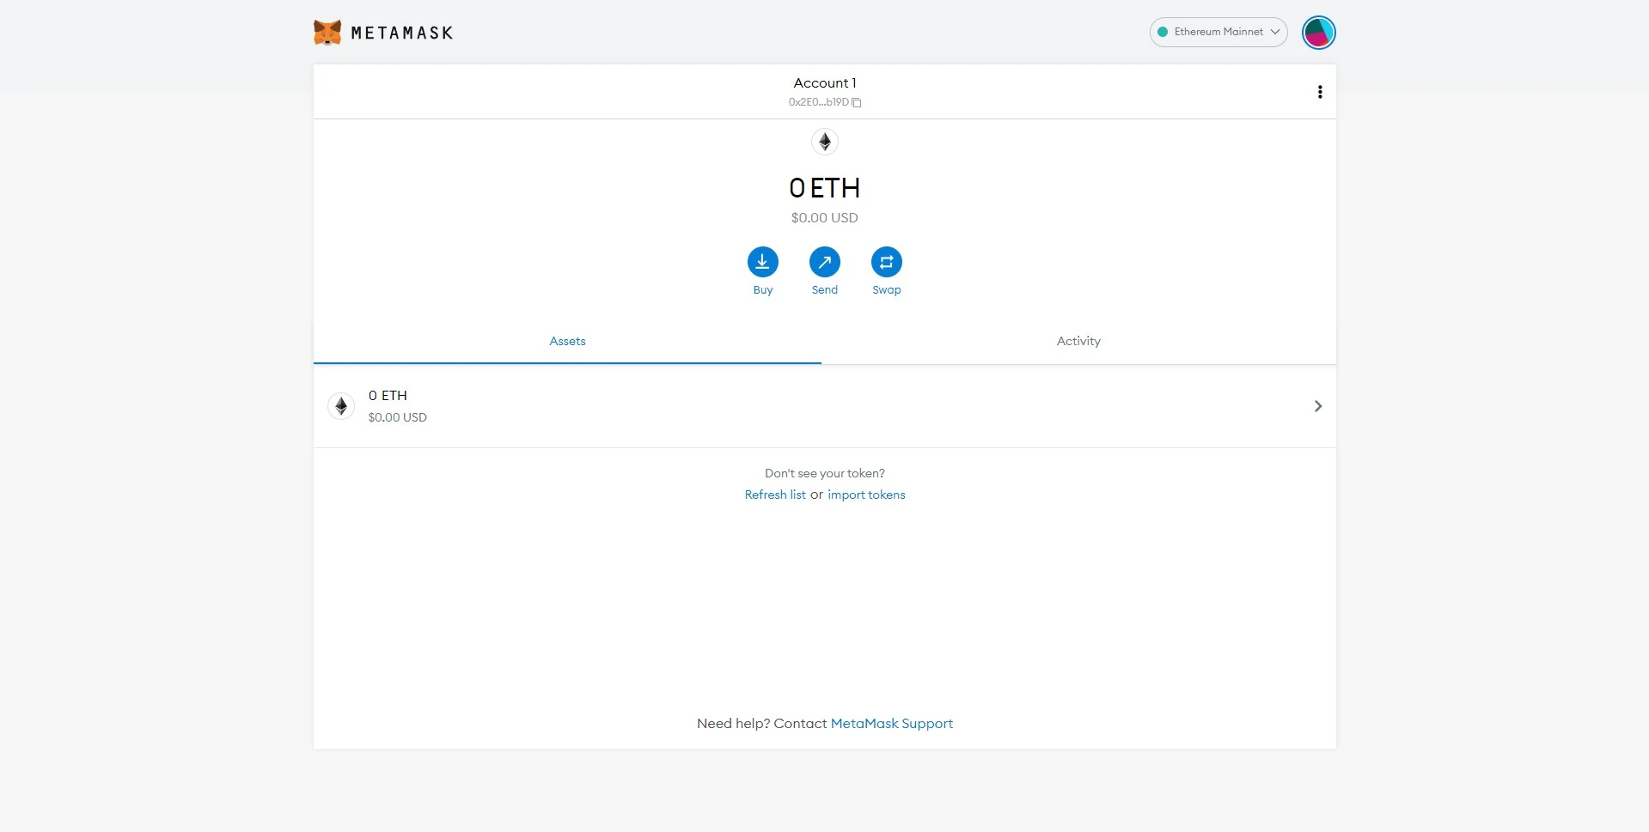The width and height of the screenshot is (1649, 832).
Task: Expand the ETH asset row chevron
Action: click(1318, 406)
